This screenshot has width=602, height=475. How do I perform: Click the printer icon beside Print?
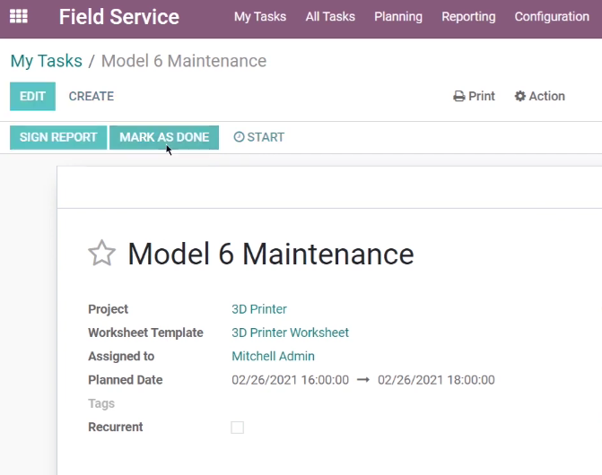click(458, 96)
